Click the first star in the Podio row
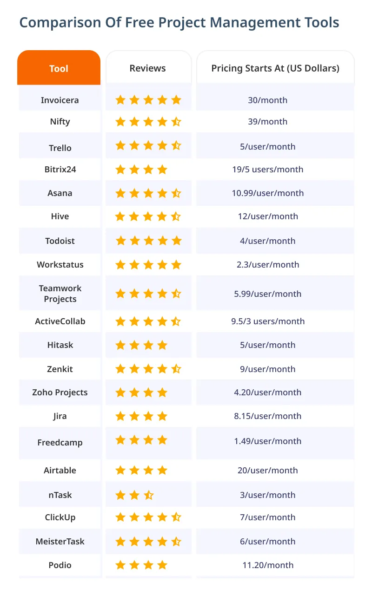The width and height of the screenshot is (372, 602). coord(120,565)
